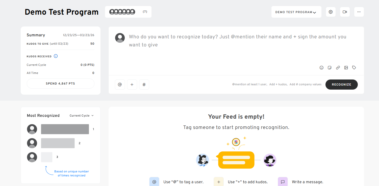Open the three-dots more options menu

[x=359, y=12]
